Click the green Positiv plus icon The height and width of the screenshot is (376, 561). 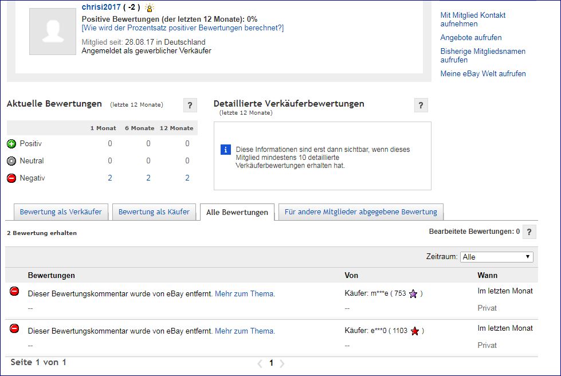click(11, 144)
